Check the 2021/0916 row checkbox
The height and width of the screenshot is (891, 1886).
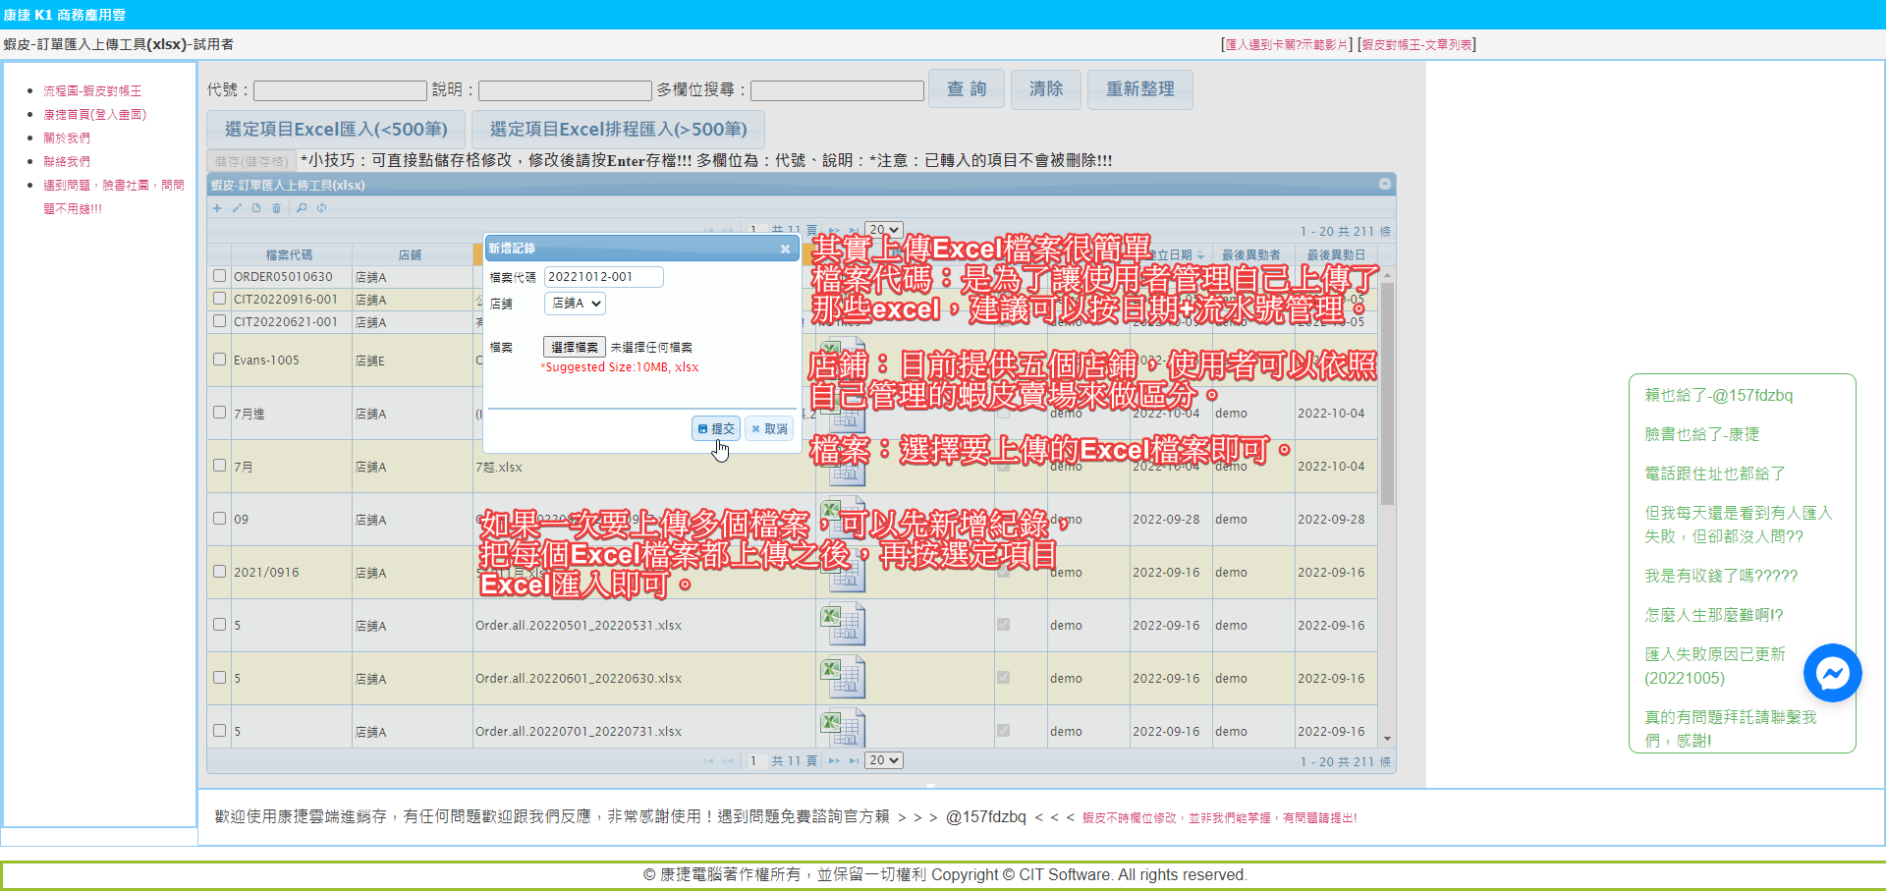point(220,572)
